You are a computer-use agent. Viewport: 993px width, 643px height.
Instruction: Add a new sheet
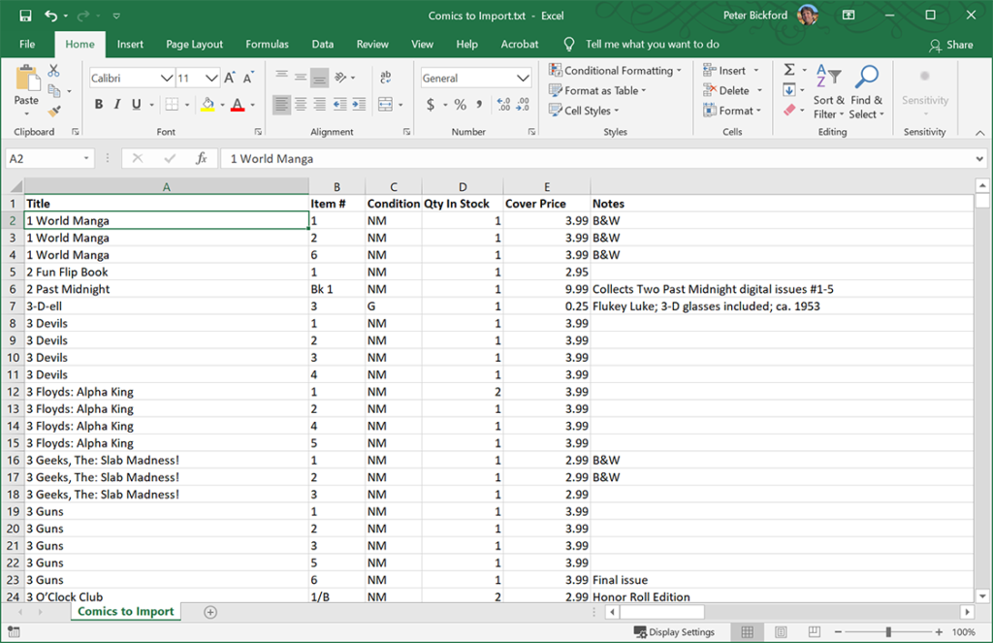coord(210,612)
